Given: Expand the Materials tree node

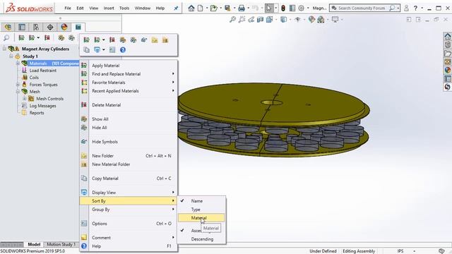Looking at the screenshot, I should pyautogui.click(x=18, y=64).
